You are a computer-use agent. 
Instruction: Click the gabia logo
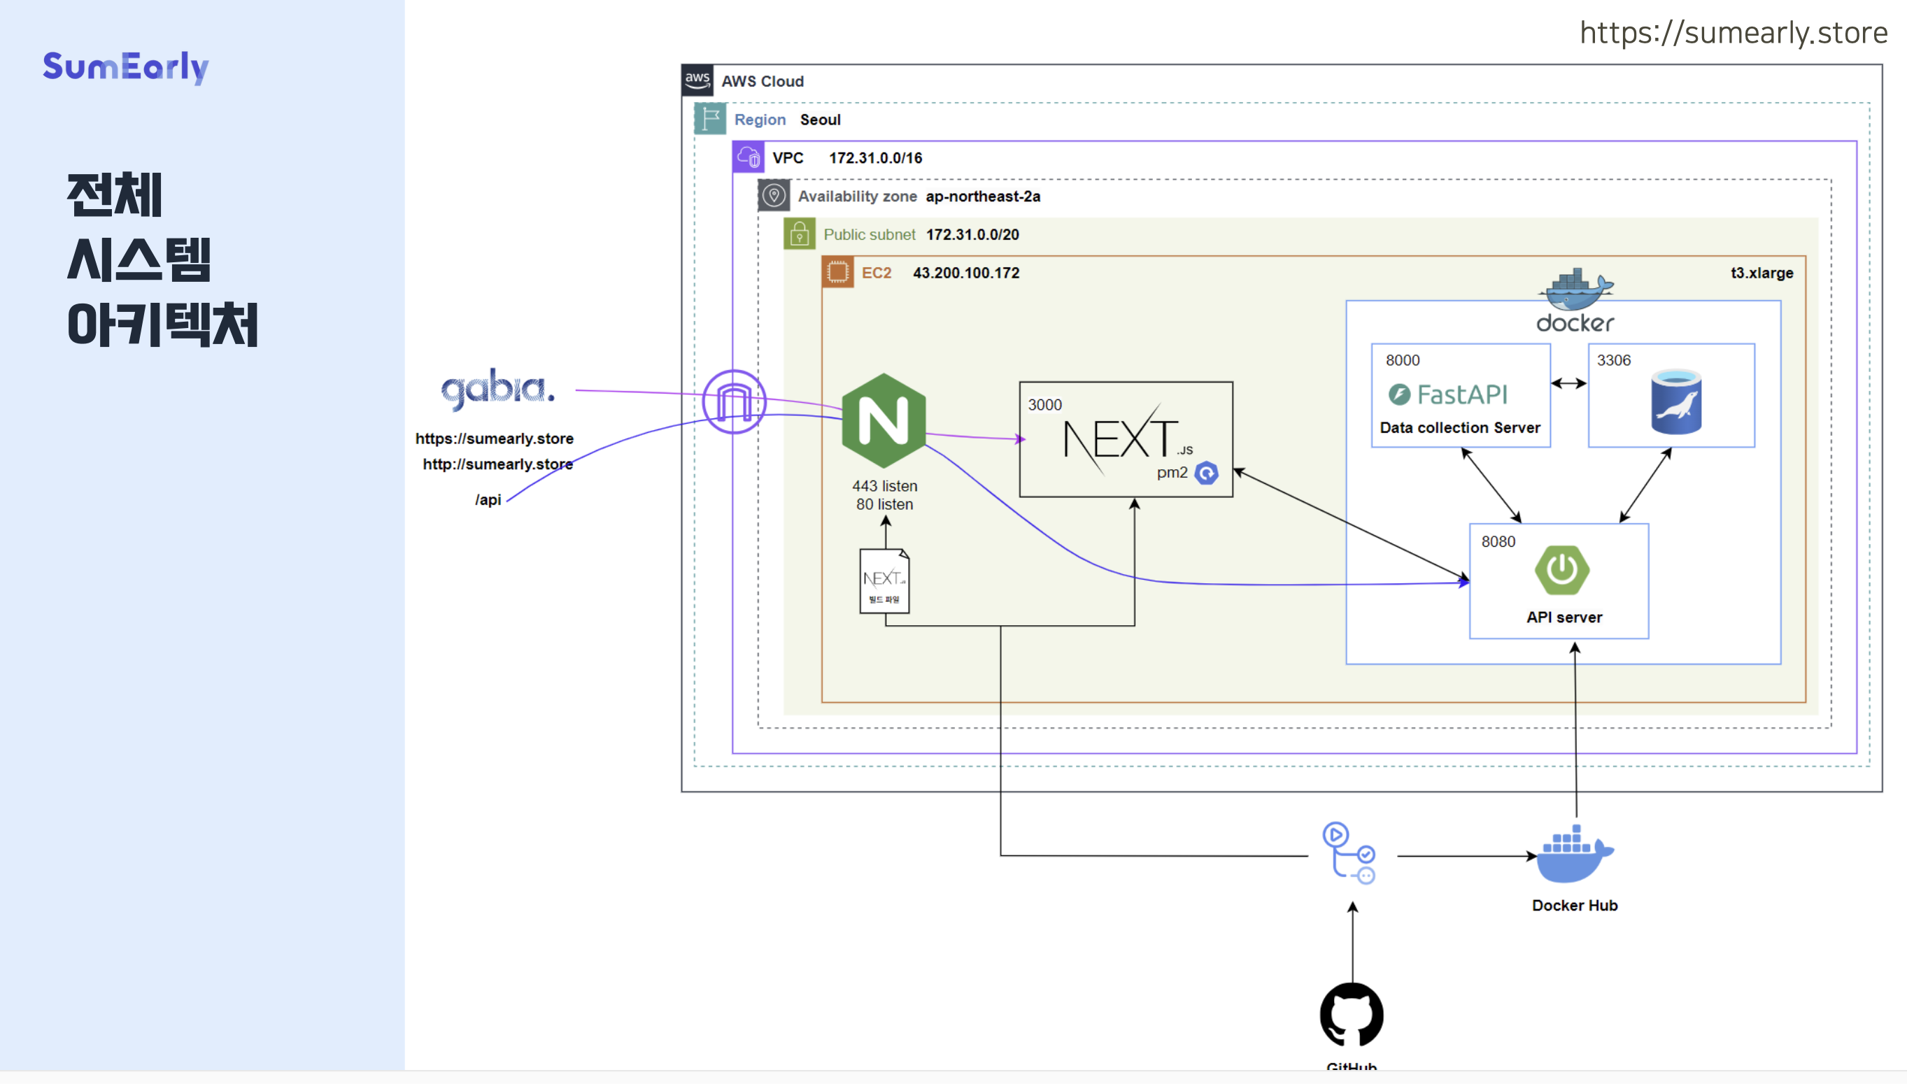(x=497, y=389)
